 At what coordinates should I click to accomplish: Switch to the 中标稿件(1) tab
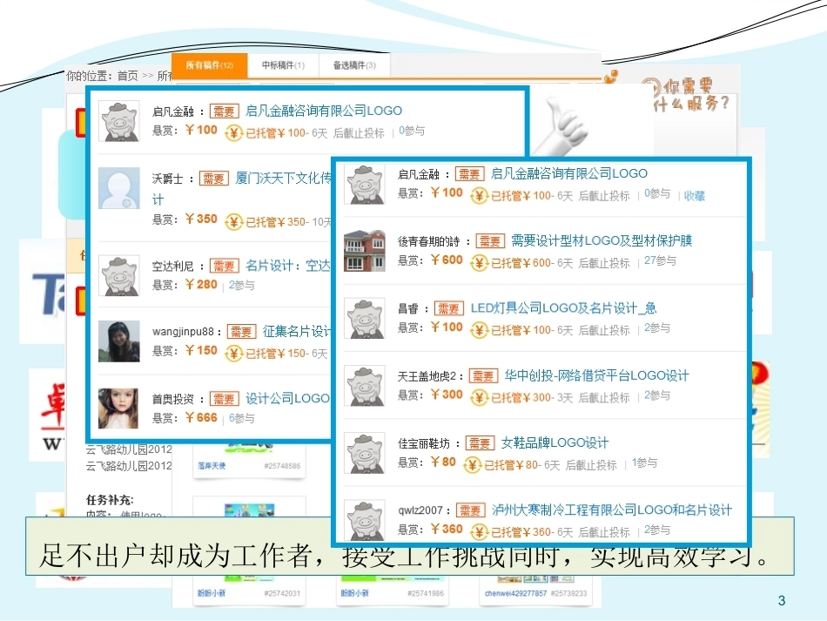pos(283,65)
